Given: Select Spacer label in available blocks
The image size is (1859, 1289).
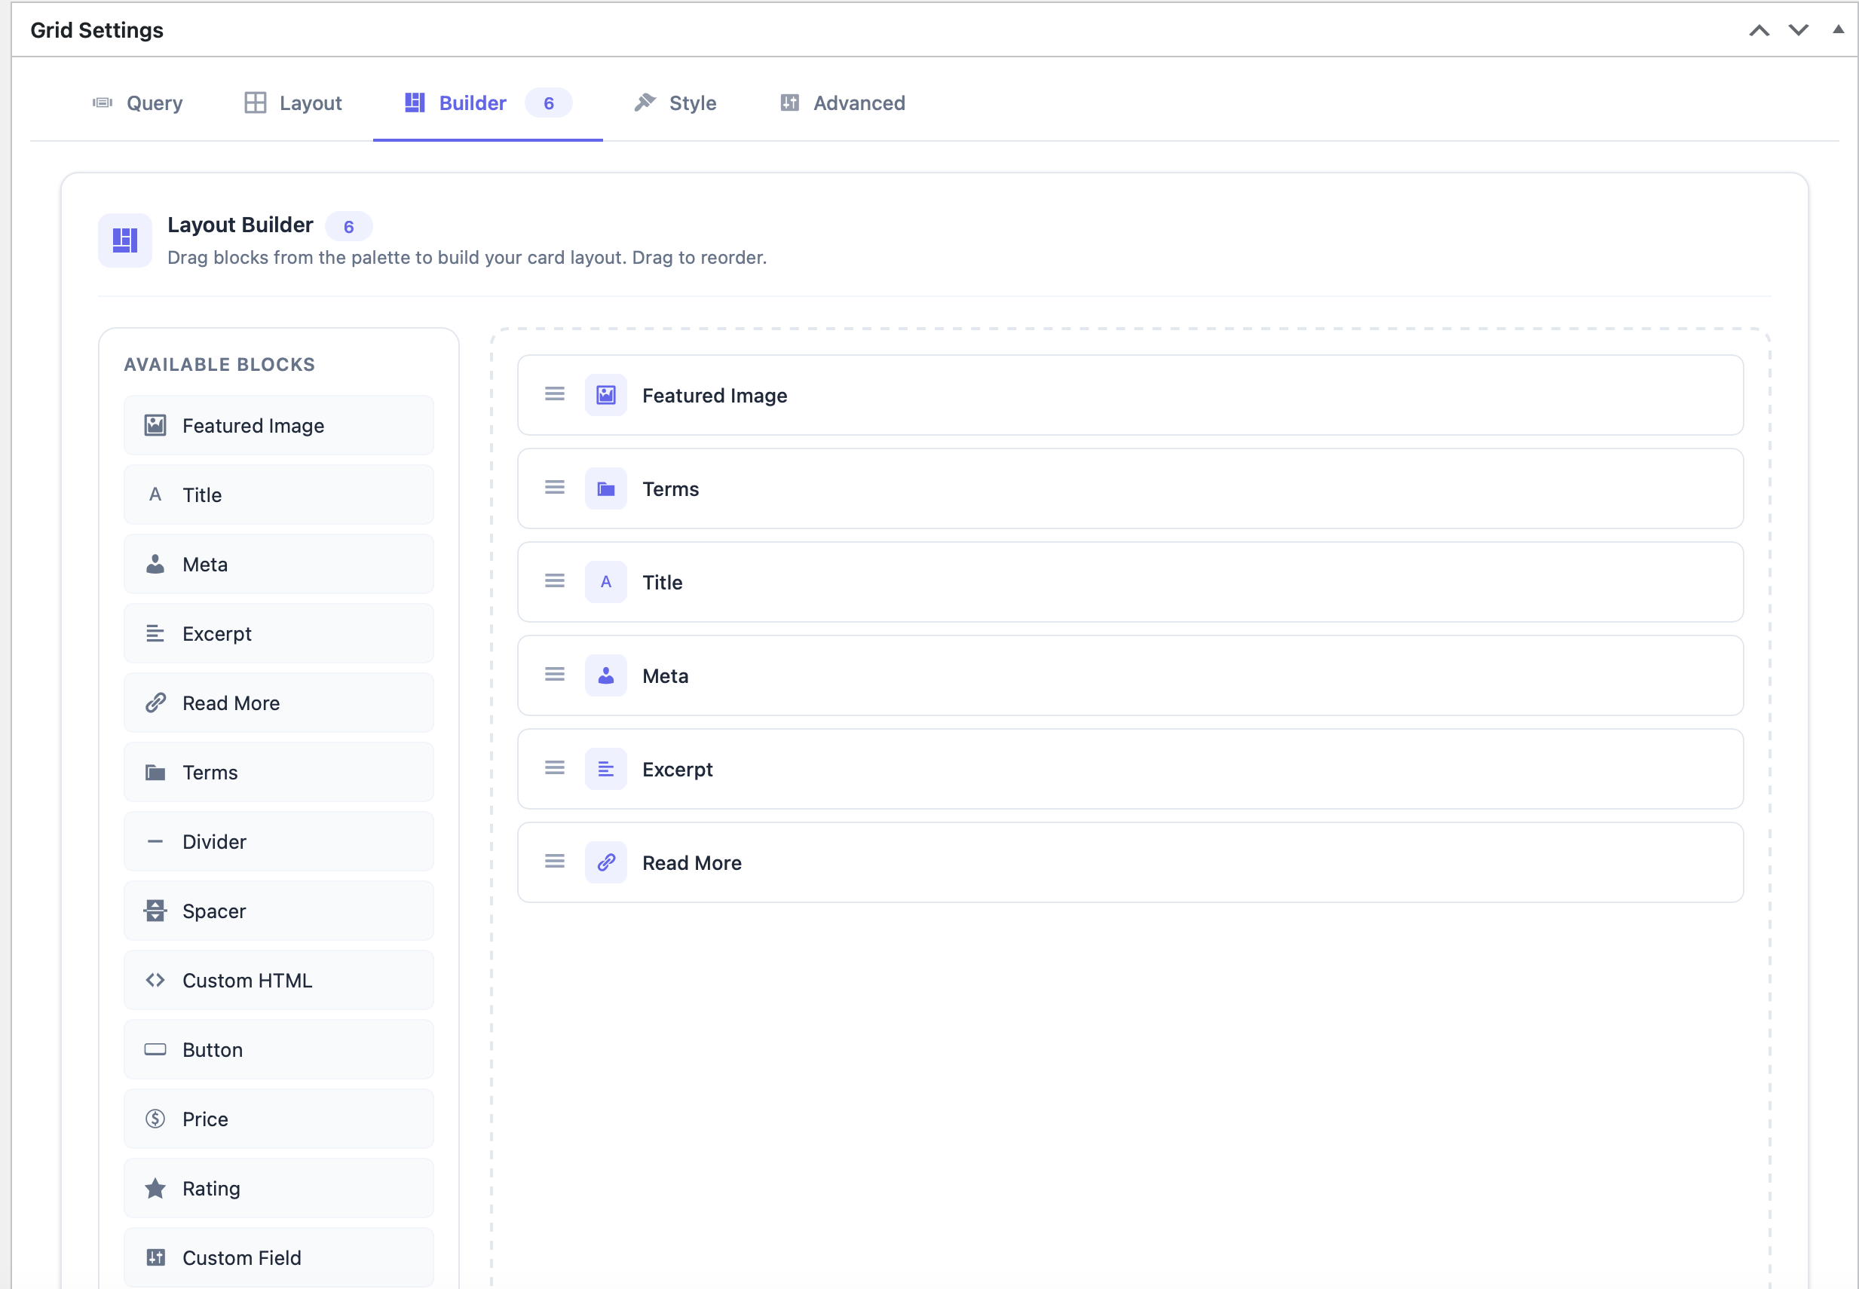Looking at the screenshot, I should (214, 911).
